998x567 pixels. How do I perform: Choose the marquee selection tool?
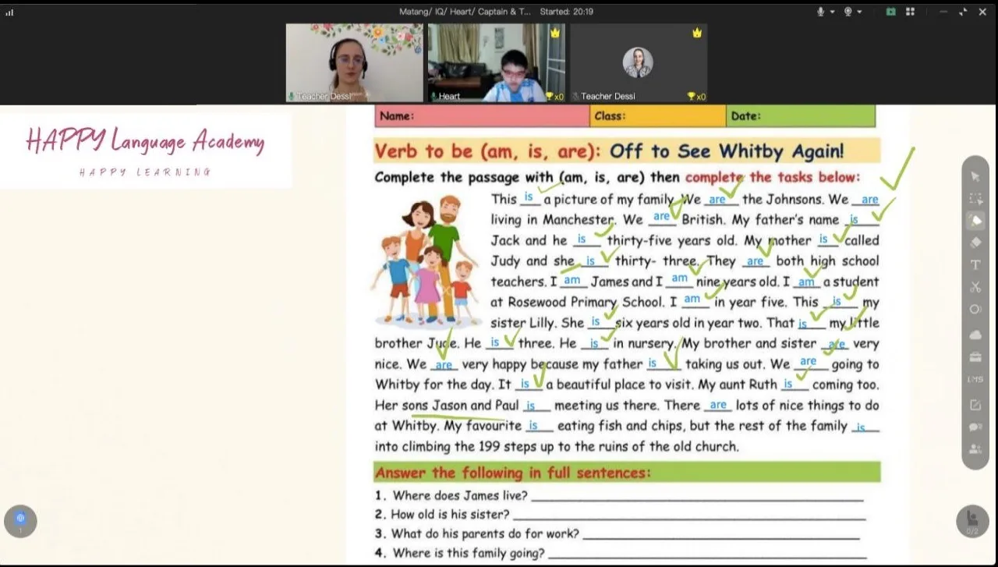975,199
